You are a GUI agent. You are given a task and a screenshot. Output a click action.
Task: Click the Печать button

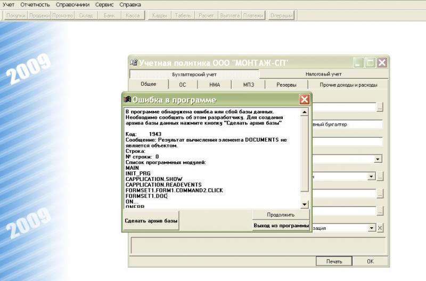coord(334,261)
